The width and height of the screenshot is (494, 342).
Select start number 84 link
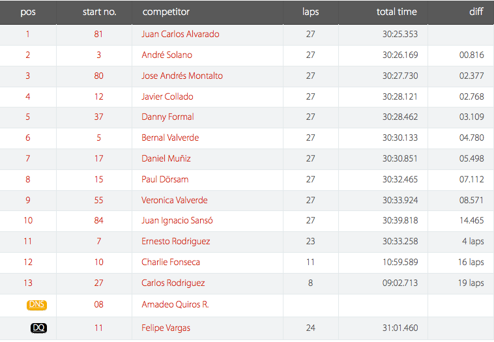pos(98,220)
